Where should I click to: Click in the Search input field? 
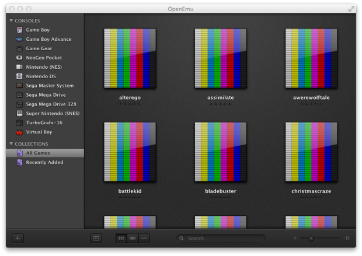click(x=221, y=239)
